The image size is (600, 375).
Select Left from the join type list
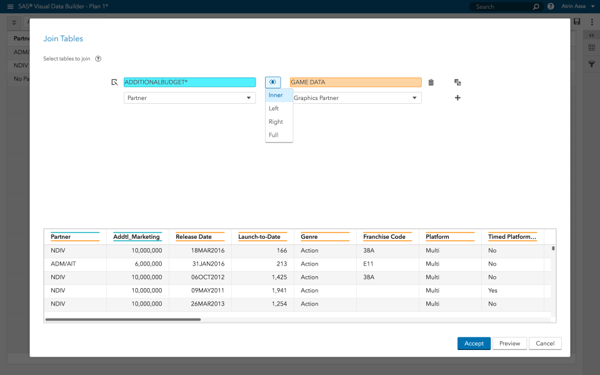pos(275,108)
